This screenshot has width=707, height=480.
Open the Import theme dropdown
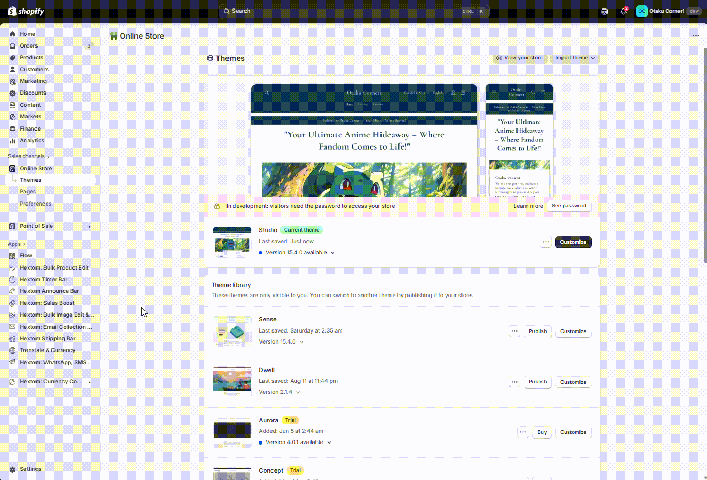[x=575, y=58]
